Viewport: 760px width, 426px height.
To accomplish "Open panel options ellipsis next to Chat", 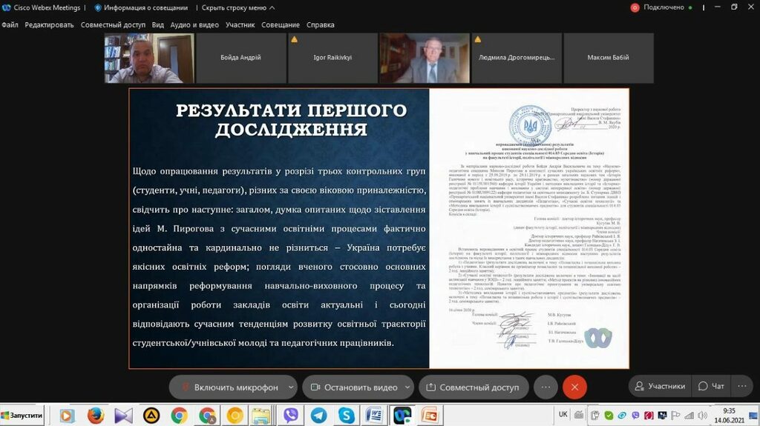I will pos(742,386).
